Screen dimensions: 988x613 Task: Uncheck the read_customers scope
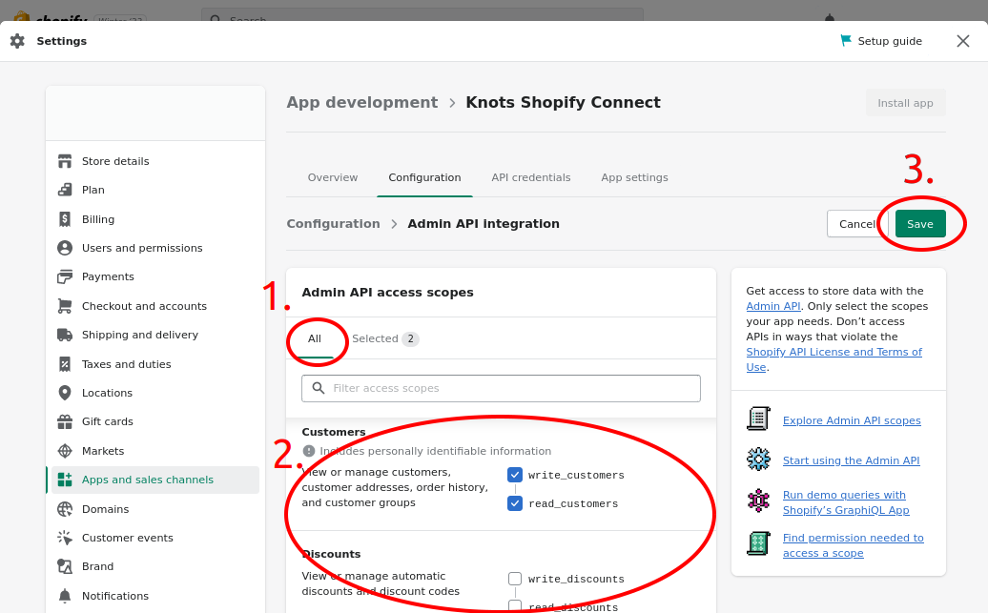pyautogui.click(x=515, y=503)
